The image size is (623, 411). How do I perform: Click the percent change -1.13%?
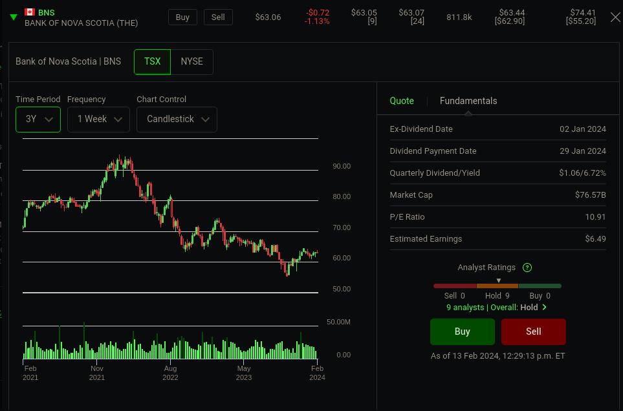pyautogui.click(x=316, y=21)
